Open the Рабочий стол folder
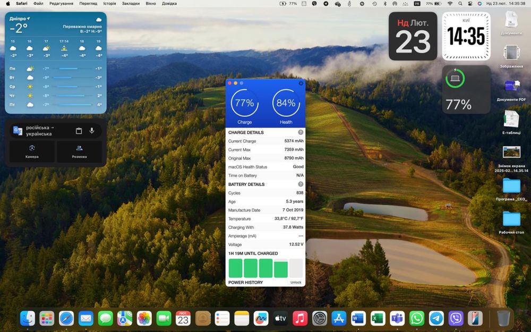The image size is (531, 332). (511, 222)
